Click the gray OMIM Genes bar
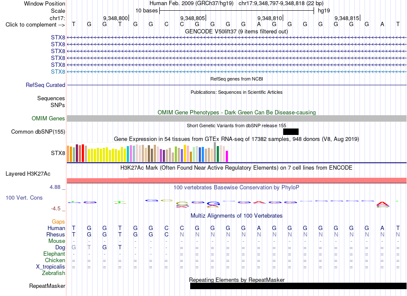 (x=237, y=119)
